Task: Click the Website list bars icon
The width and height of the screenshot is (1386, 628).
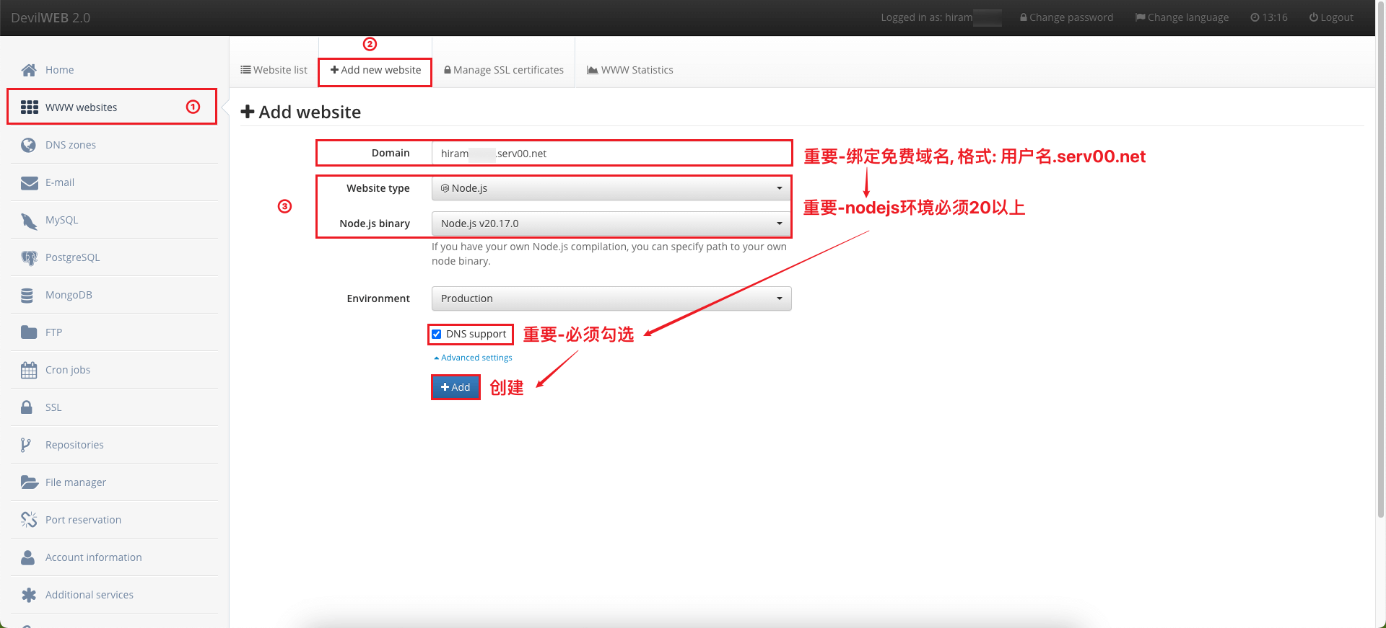Action: (245, 70)
